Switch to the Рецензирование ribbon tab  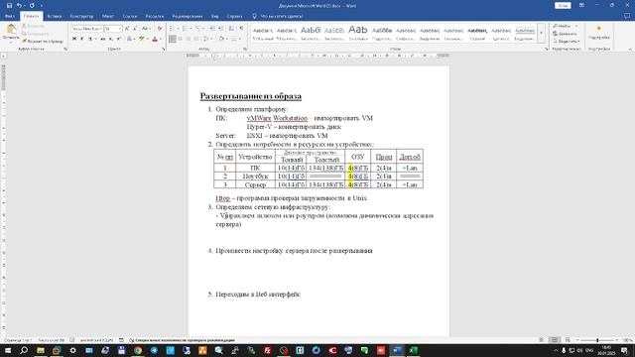coord(188,16)
